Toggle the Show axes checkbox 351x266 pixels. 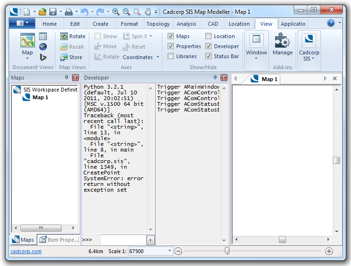tap(97, 36)
